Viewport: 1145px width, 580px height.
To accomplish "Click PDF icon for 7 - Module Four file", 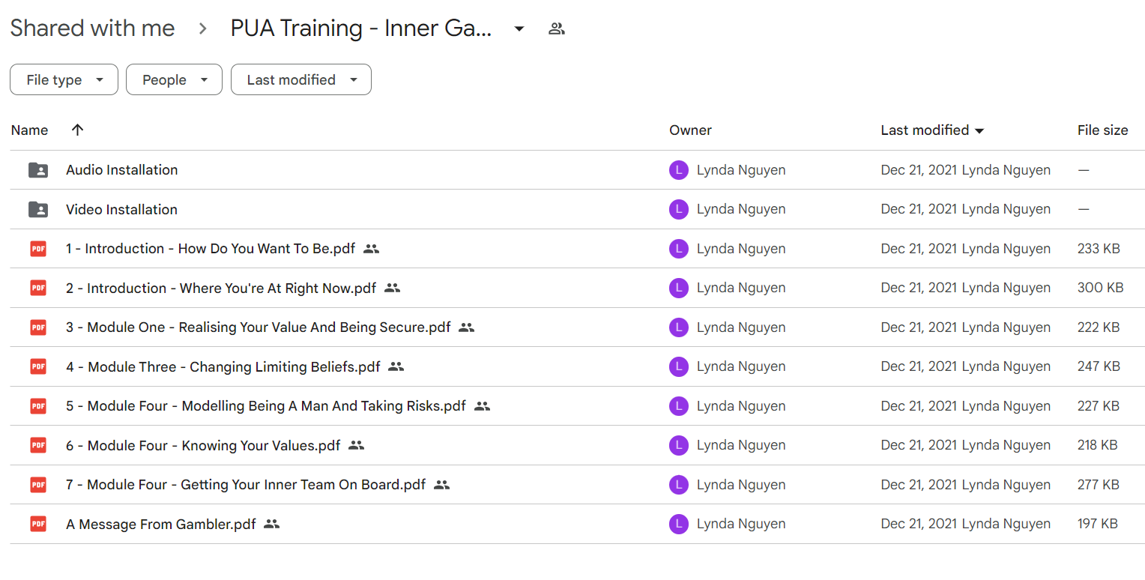I will (38, 485).
